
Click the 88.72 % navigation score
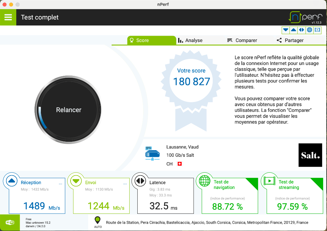[227, 206]
